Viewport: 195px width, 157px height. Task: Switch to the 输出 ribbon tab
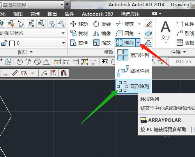click(52, 14)
